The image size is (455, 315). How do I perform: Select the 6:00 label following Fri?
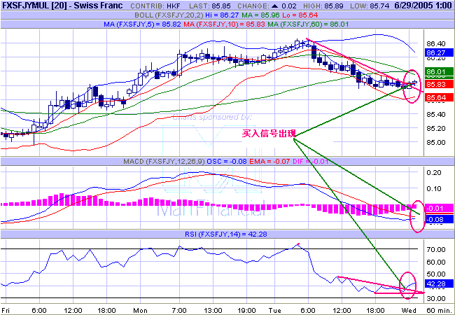tap(39, 310)
